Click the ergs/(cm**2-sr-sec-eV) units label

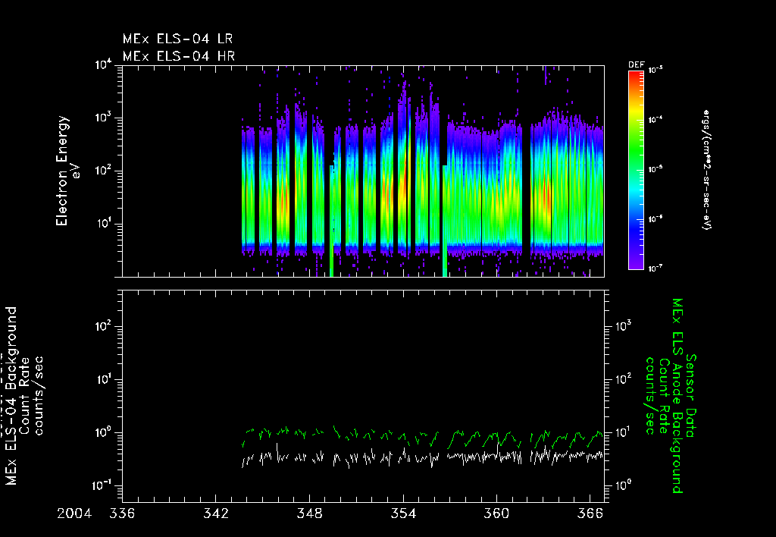[x=706, y=170]
